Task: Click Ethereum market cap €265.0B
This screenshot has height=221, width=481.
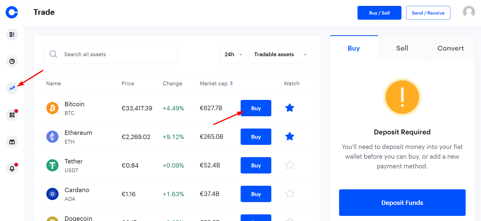Action: [x=211, y=137]
